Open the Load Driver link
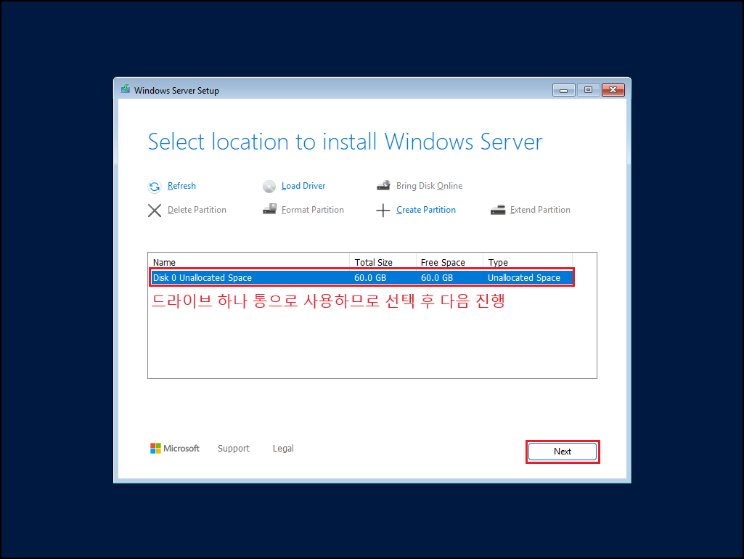 303,186
